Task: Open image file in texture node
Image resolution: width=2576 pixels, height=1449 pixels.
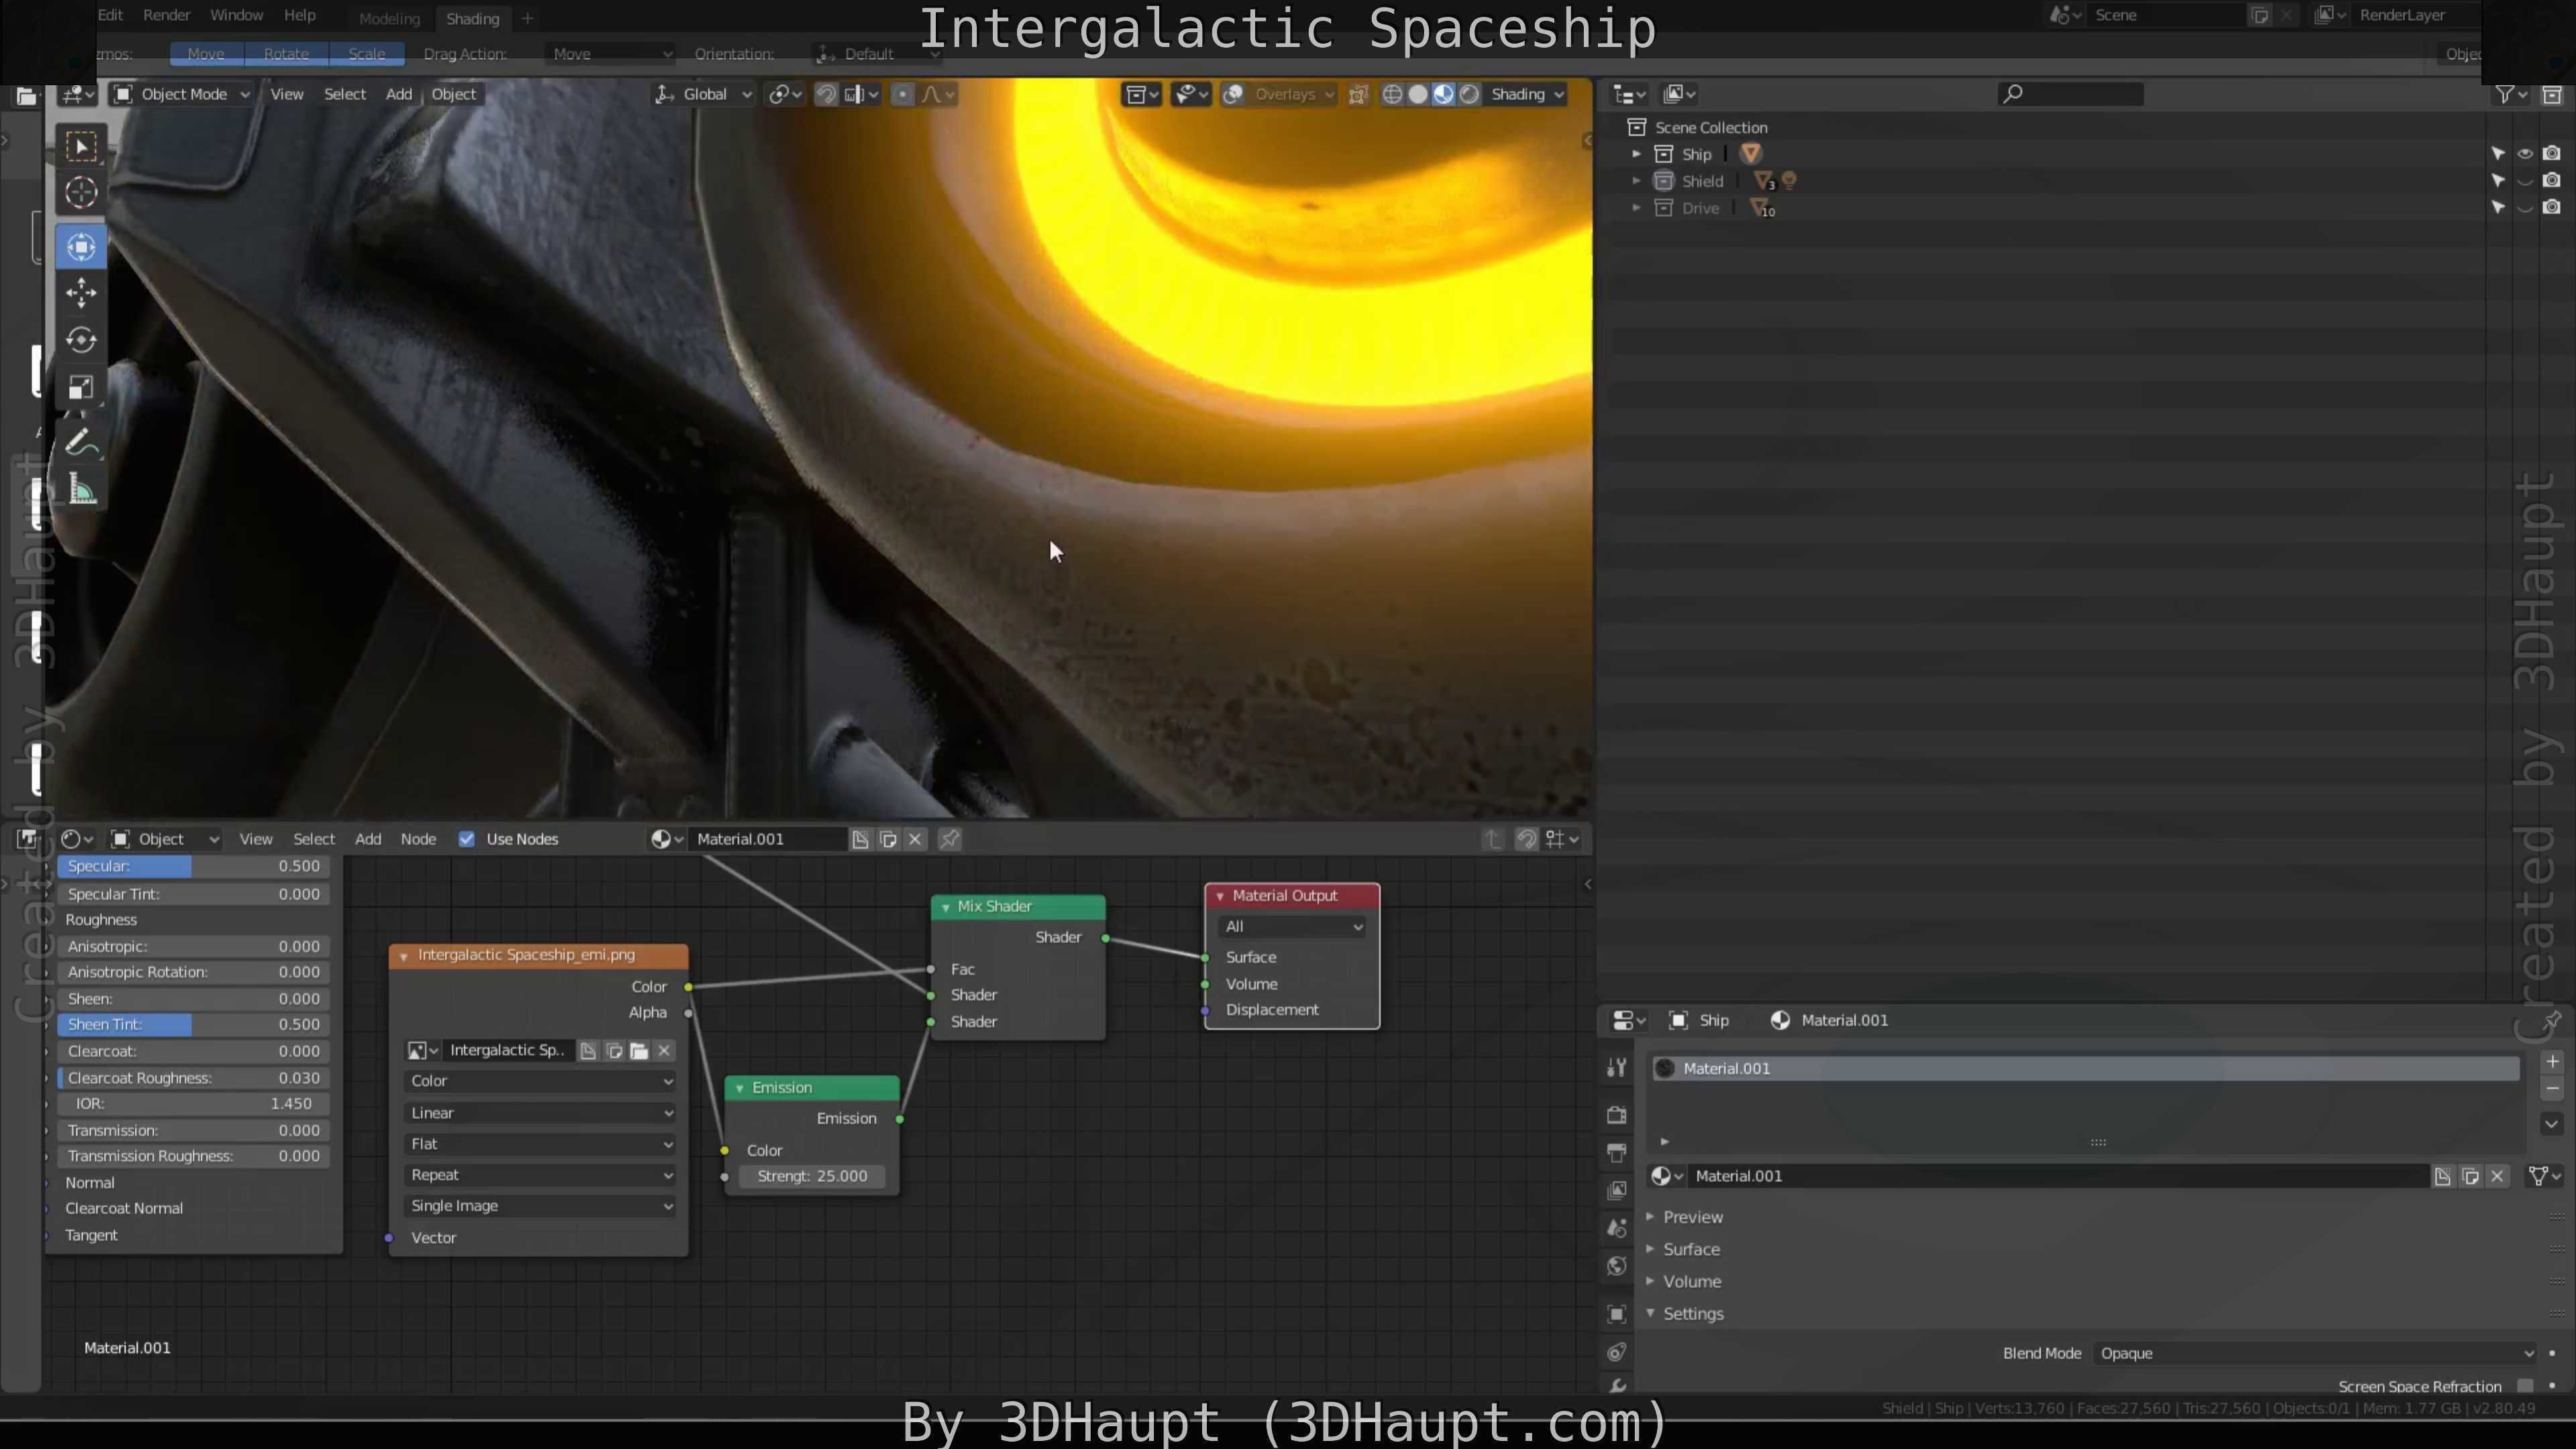Action: coord(639,1050)
